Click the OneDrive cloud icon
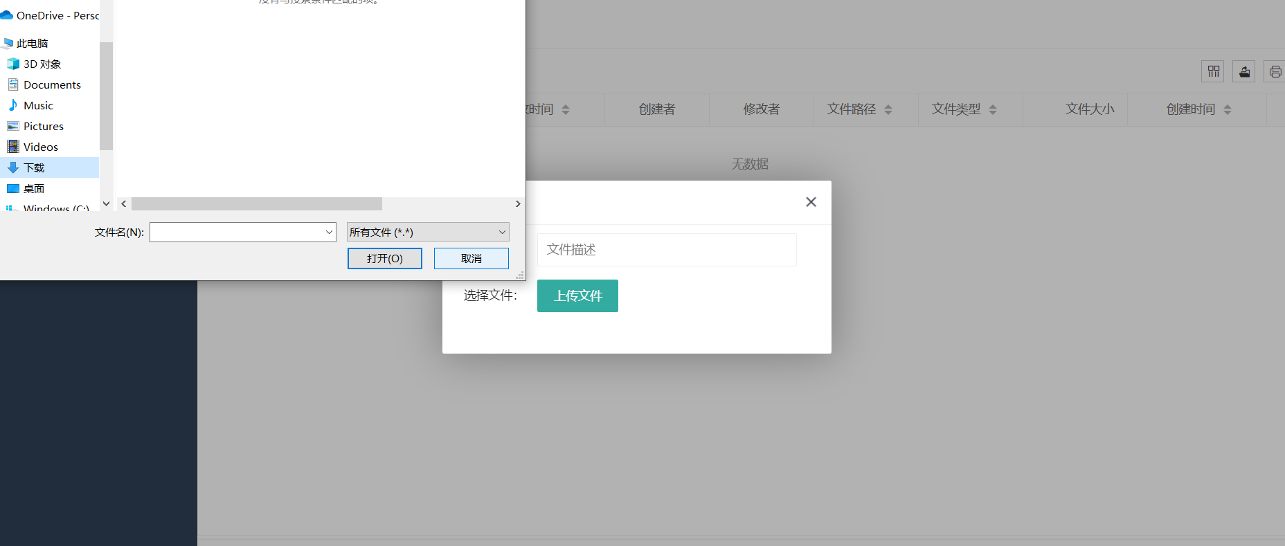This screenshot has height=546, width=1285. [x=7, y=15]
